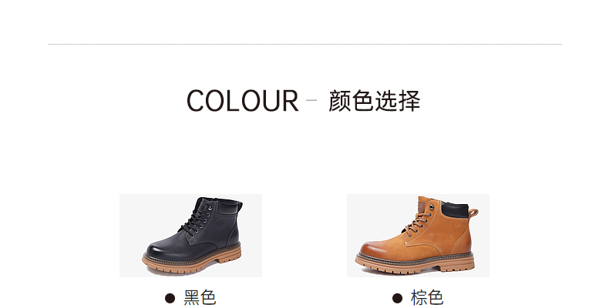Click the grey dash between the headings
The image size is (609, 308).
click(311, 99)
